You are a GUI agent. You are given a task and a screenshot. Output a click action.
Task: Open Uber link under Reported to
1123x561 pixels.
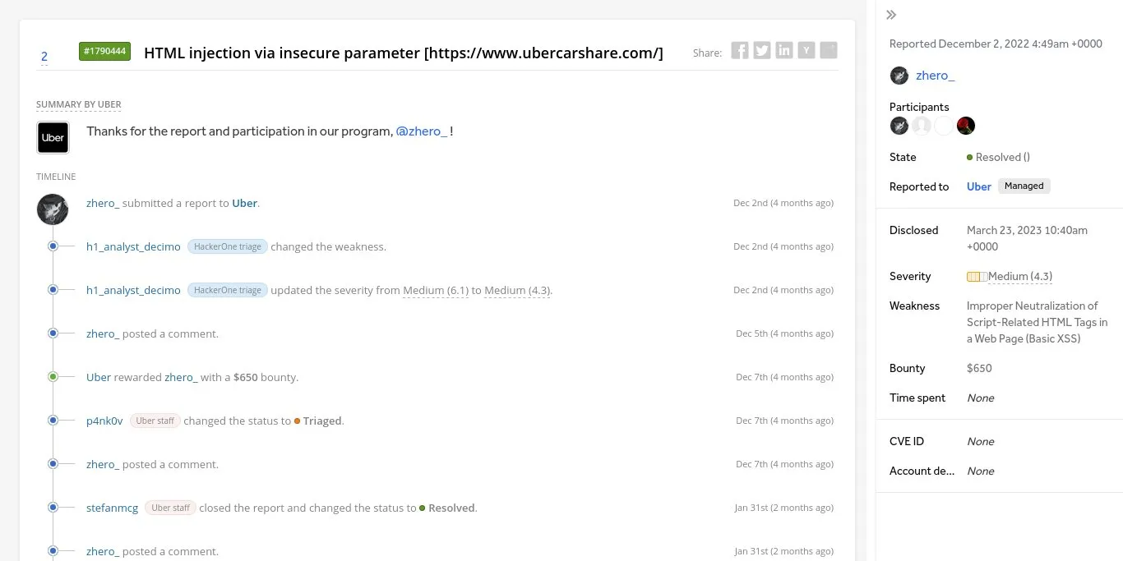click(x=978, y=186)
